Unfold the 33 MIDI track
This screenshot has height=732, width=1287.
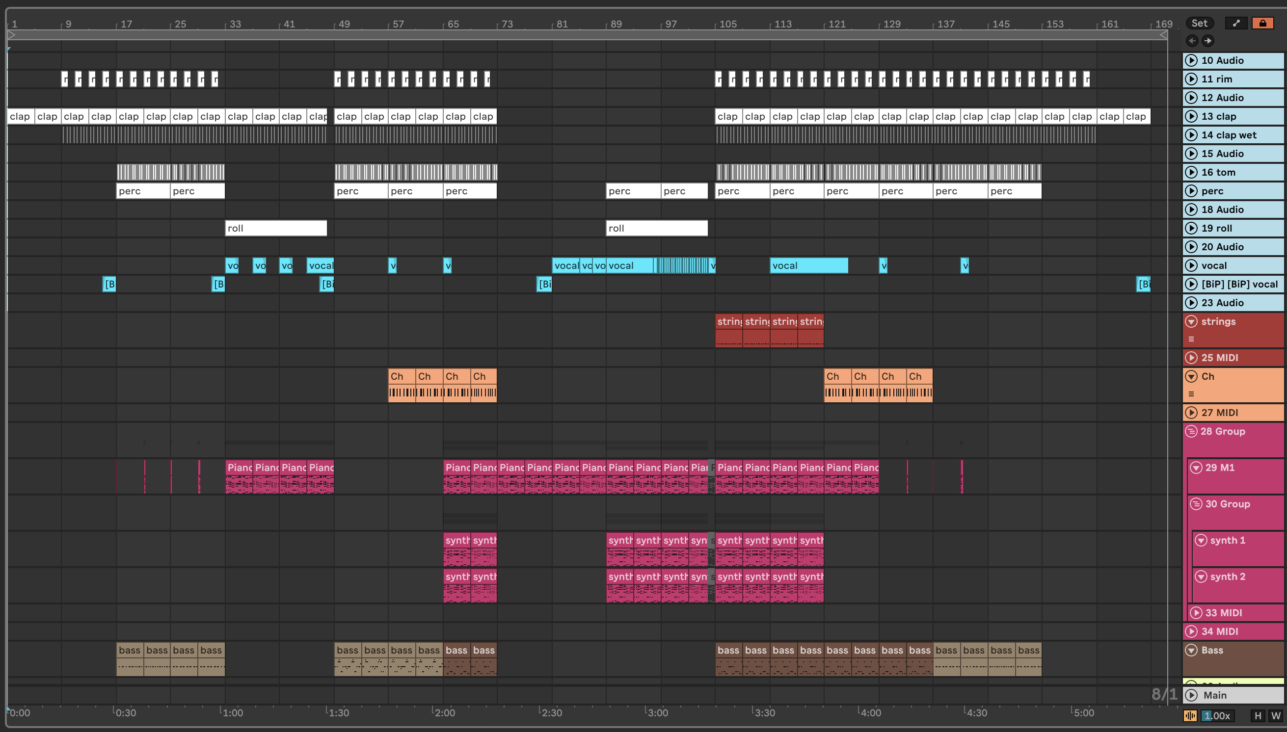click(x=1196, y=612)
